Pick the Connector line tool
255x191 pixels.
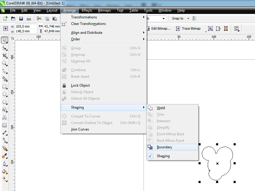click(4, 141)
